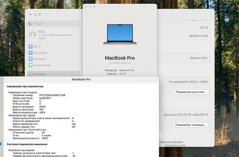This screenshot has width=239, height=157.
Task: Click the MacBook Pro laptop image
Action: coord(120,34)
